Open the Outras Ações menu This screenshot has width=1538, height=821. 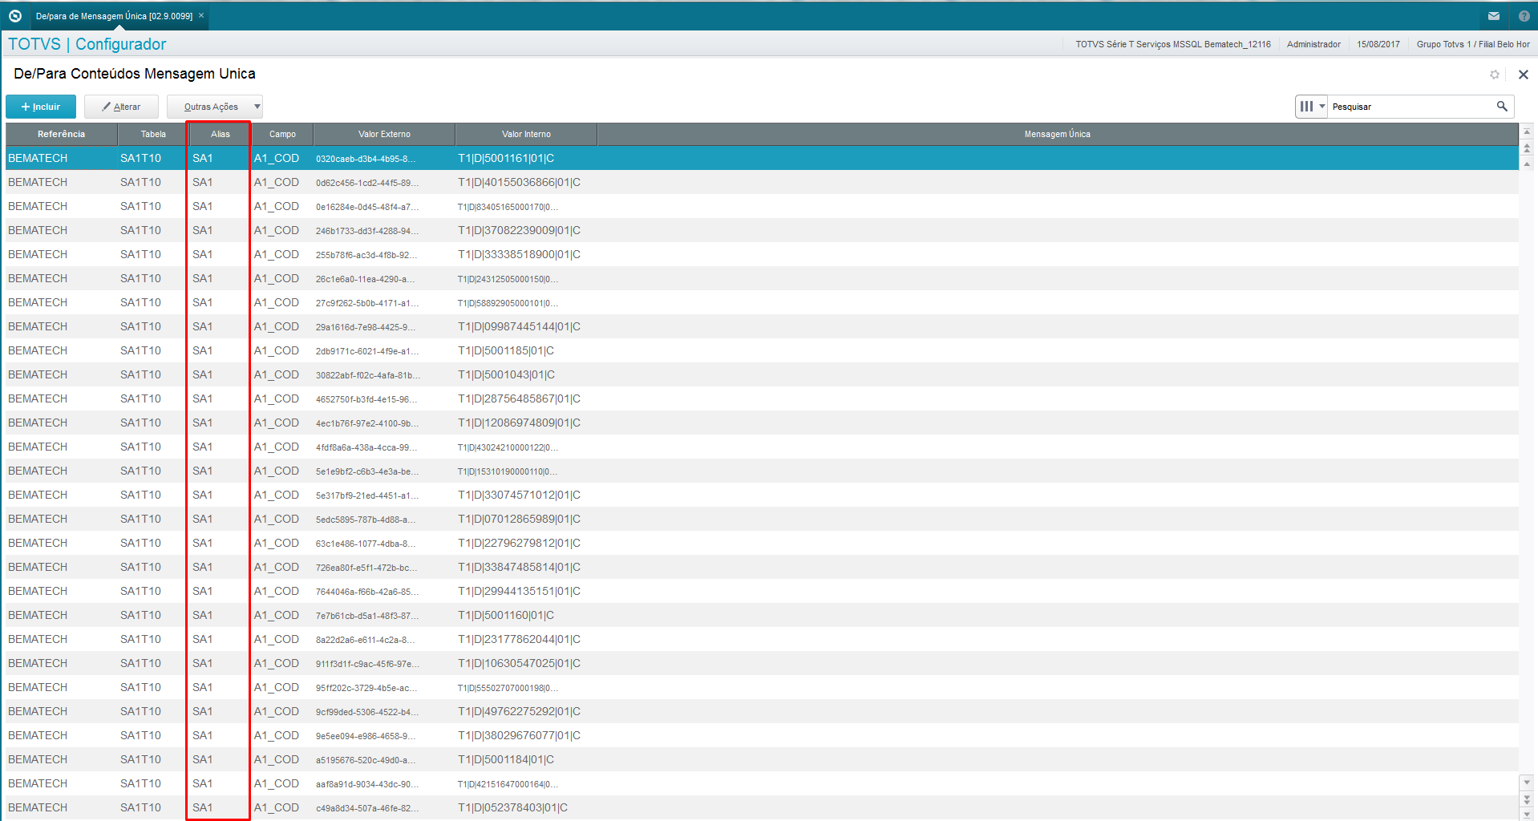[215, 107]
